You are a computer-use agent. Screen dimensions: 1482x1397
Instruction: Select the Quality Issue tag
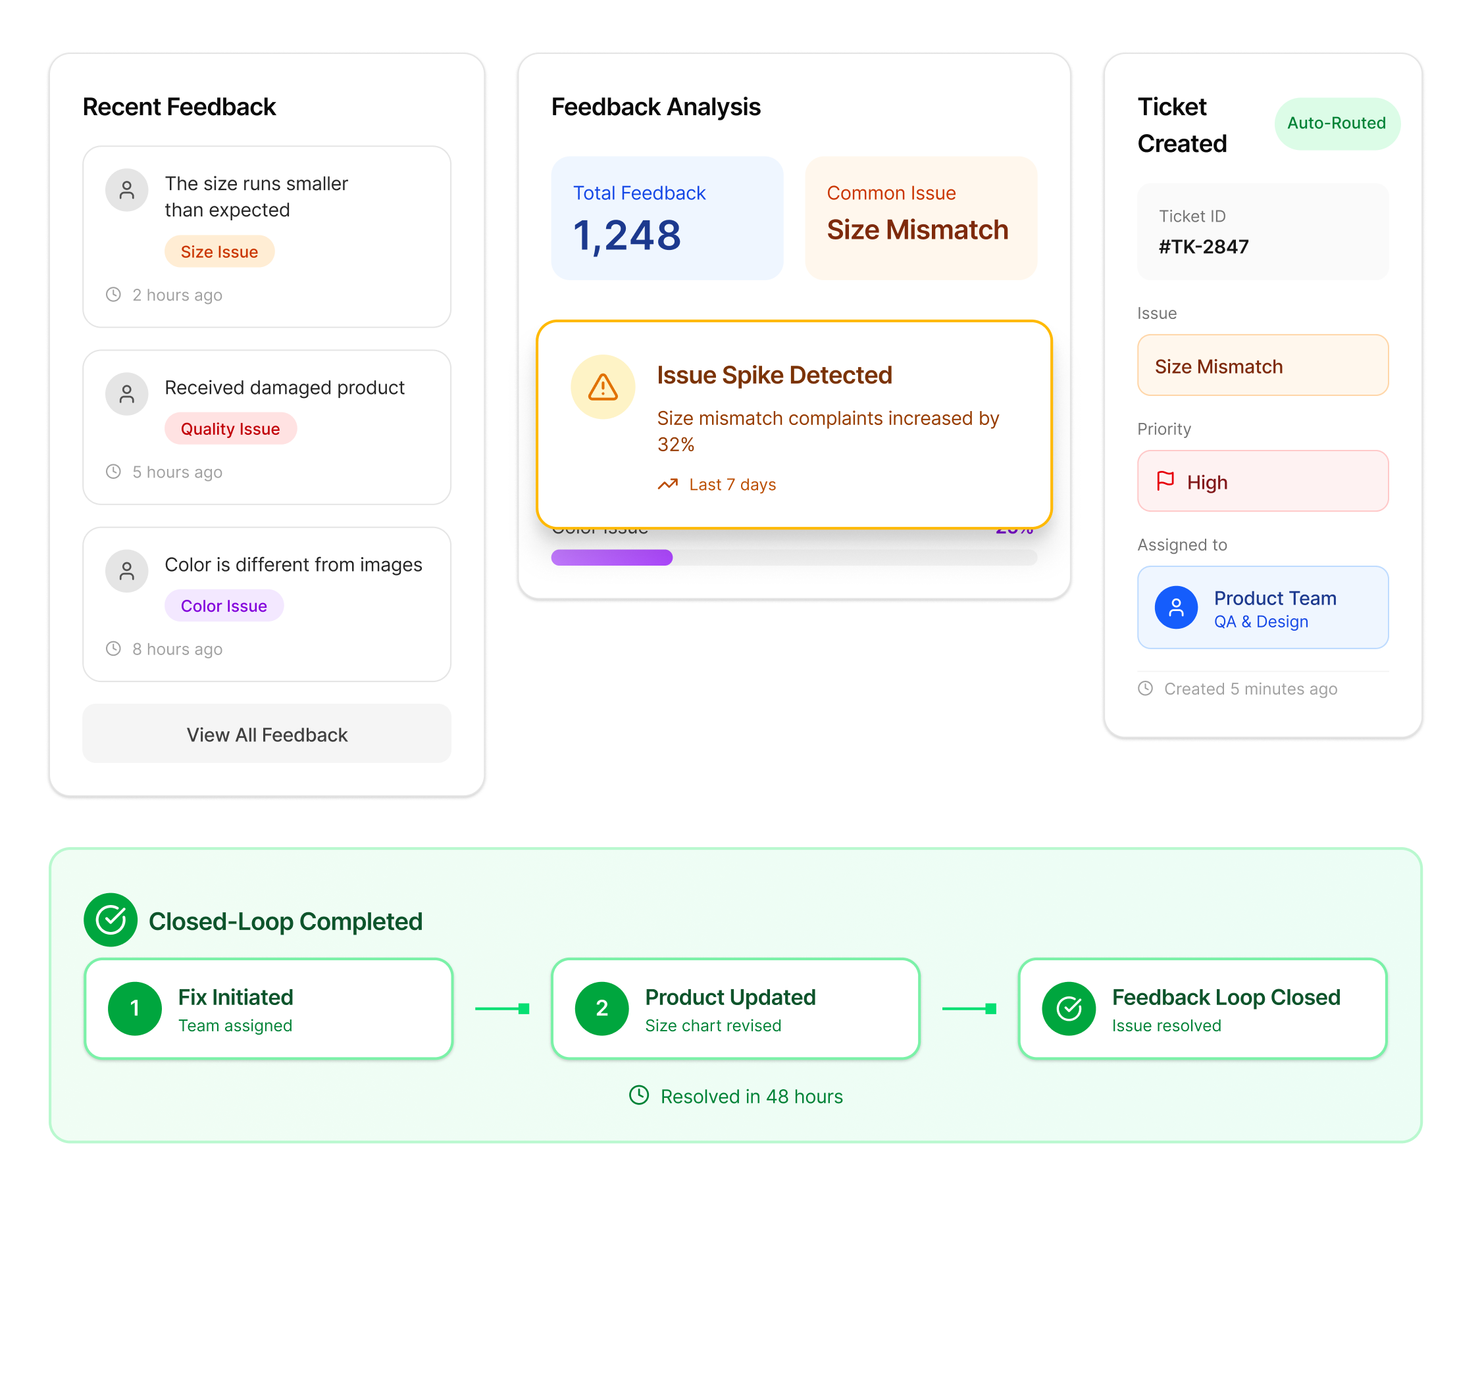coord(230,429)
